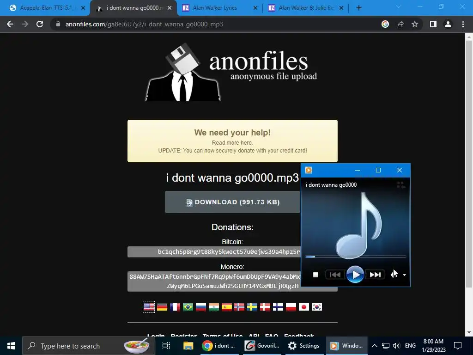Select the Indian flag language

[214, 307]
